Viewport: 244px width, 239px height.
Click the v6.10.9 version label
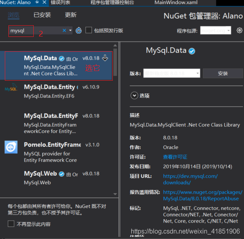91,87
